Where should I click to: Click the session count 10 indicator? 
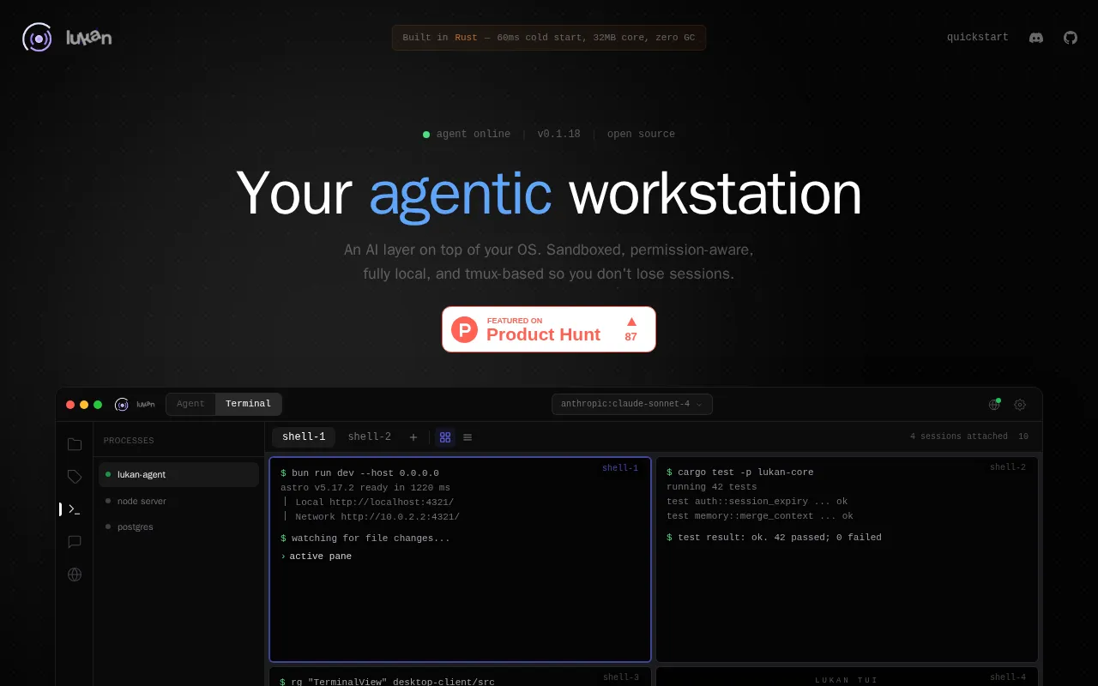(1023, 436)
